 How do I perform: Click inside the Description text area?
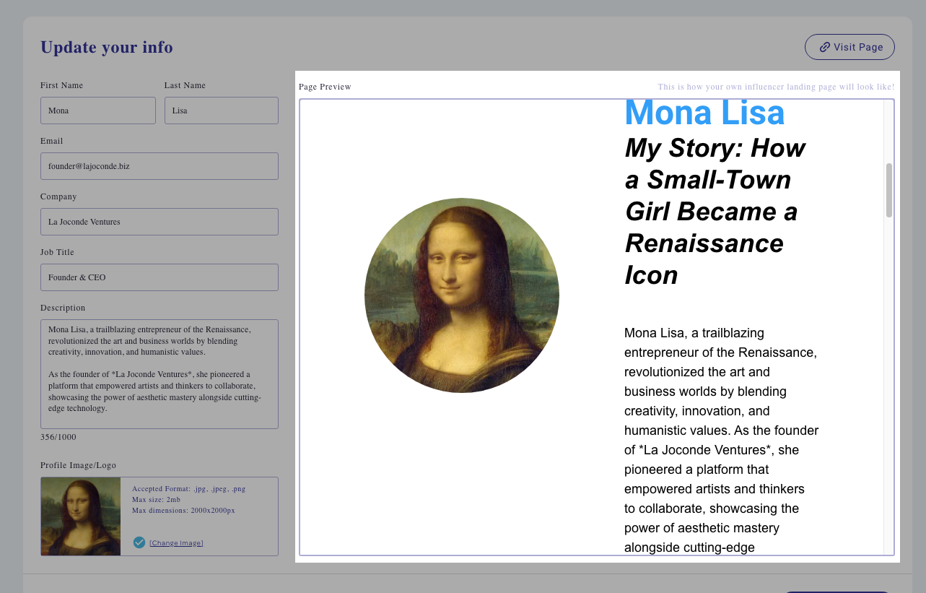(160, 374)
